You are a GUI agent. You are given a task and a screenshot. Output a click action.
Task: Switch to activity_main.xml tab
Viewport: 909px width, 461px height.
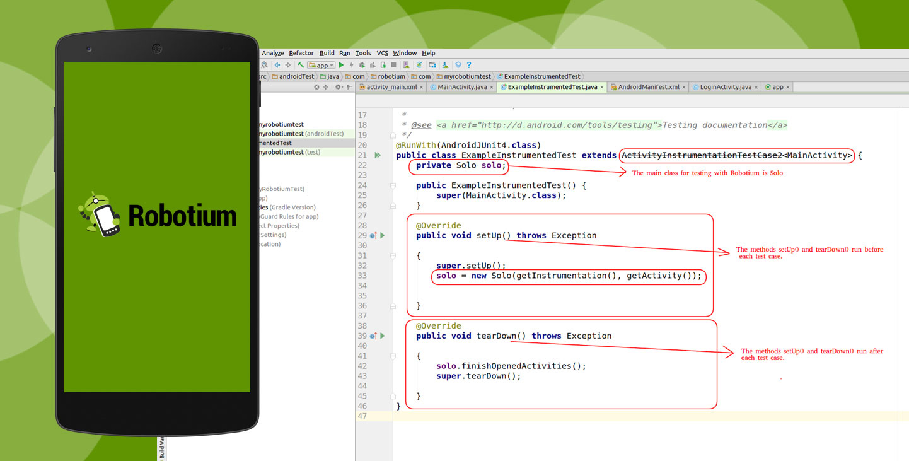(391, 87)
